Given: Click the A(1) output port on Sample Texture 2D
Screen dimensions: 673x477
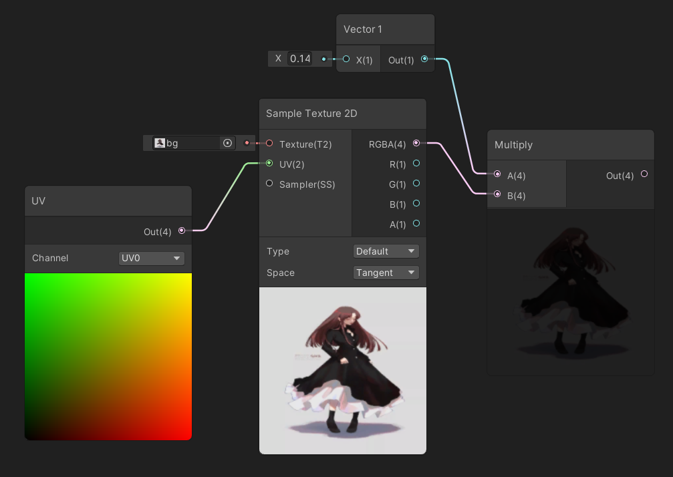Looking at the screenshot, I should [x=416, y=224].
